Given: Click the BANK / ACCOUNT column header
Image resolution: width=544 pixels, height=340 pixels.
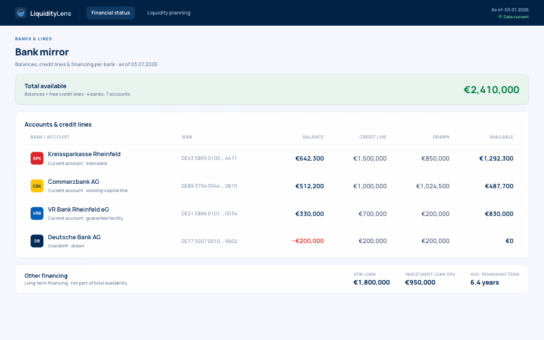Looking at the screenshot, I should [50, 137].
